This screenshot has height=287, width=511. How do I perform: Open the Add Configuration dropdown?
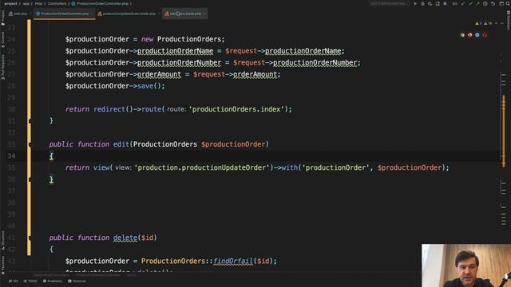pos(389,3)
